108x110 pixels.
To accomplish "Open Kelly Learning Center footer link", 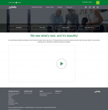I will click(x=28, y=93).
